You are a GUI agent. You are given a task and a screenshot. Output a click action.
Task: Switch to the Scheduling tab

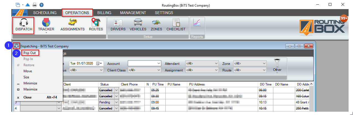coord(45,13)
